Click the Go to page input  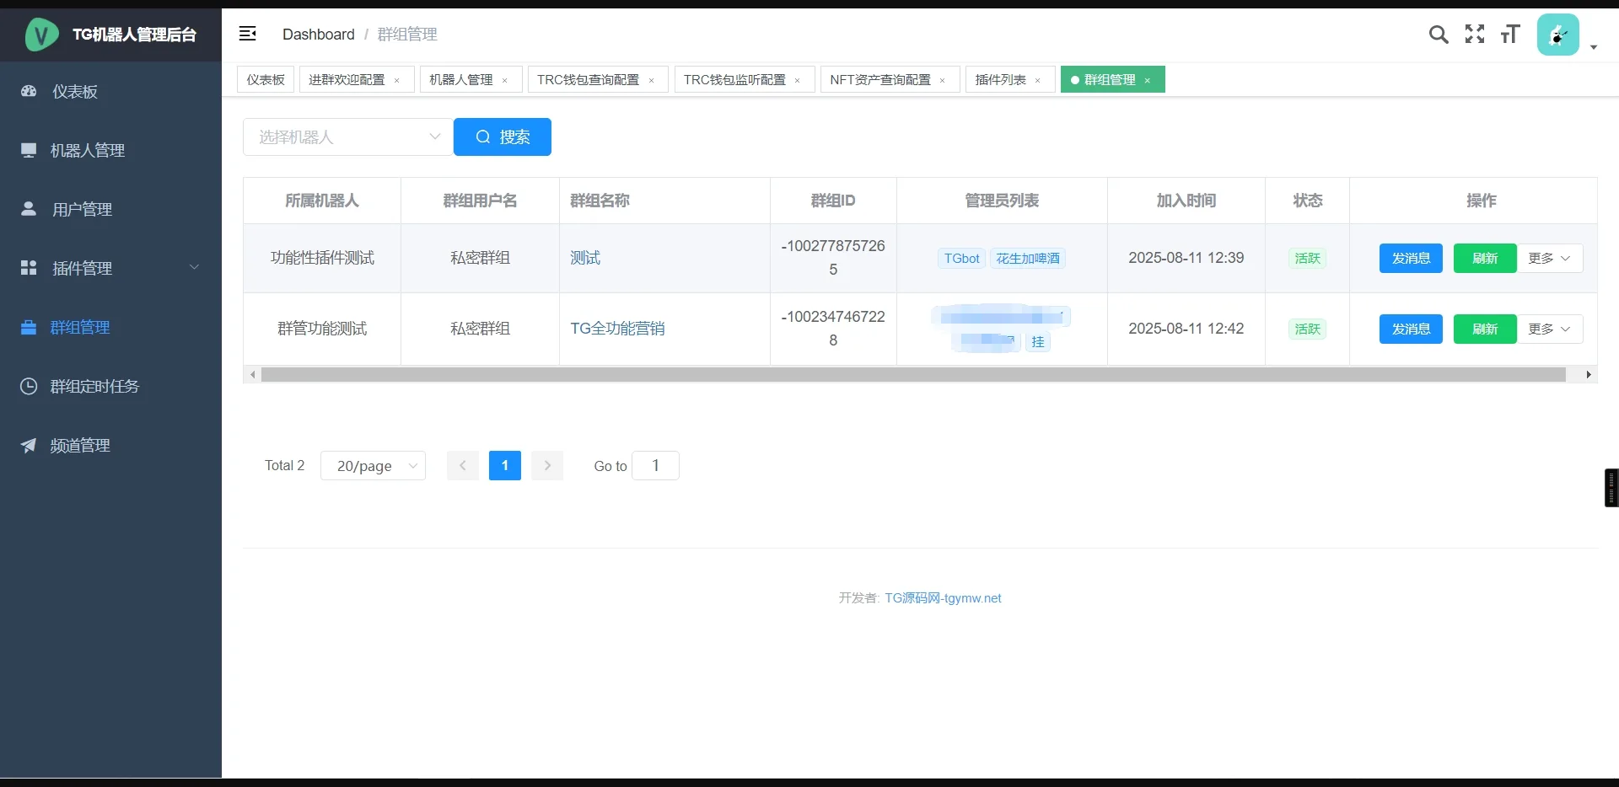[x=655, y=466]
